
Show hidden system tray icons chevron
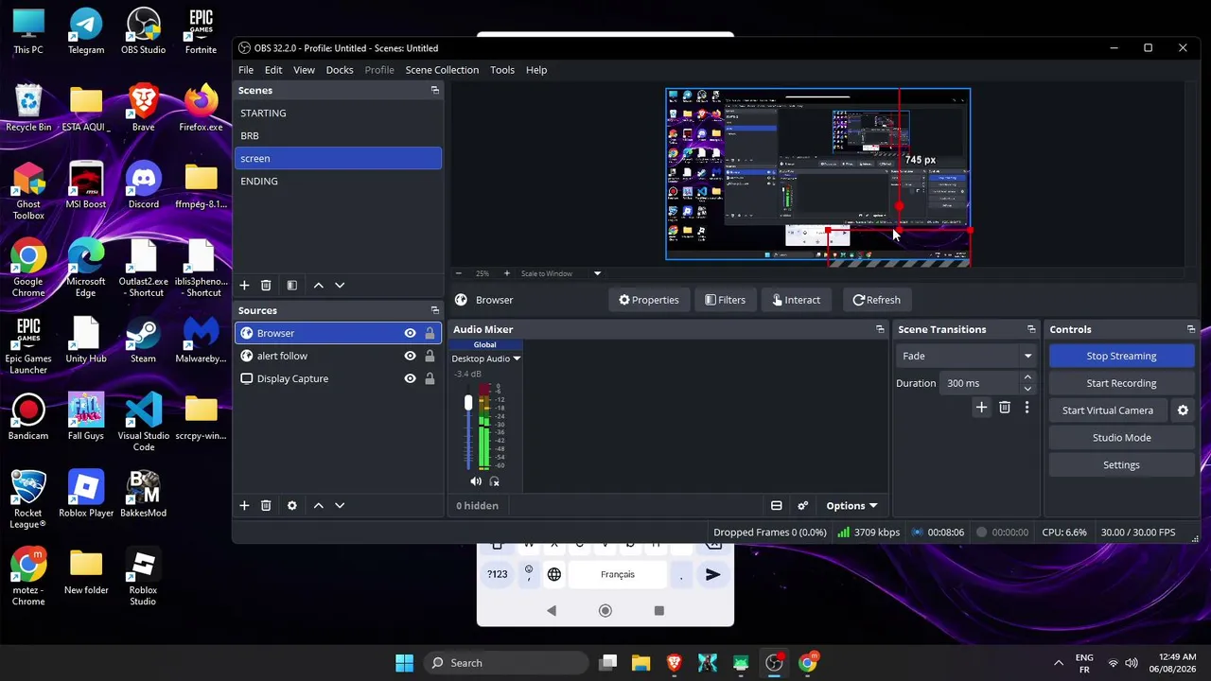coord(1059,663)
